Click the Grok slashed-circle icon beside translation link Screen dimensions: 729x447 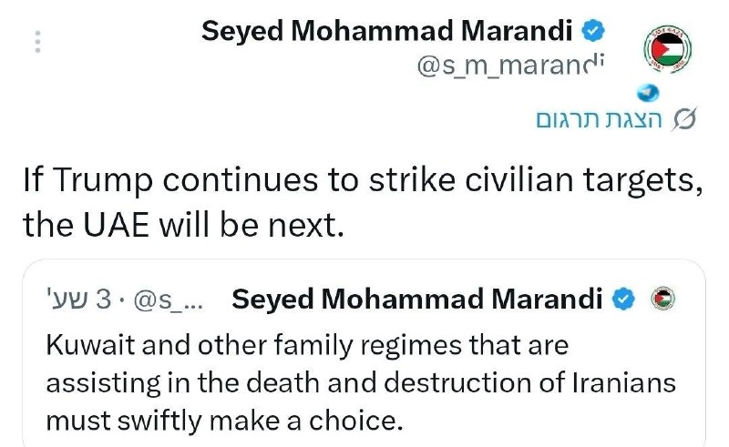coord(684,119)
